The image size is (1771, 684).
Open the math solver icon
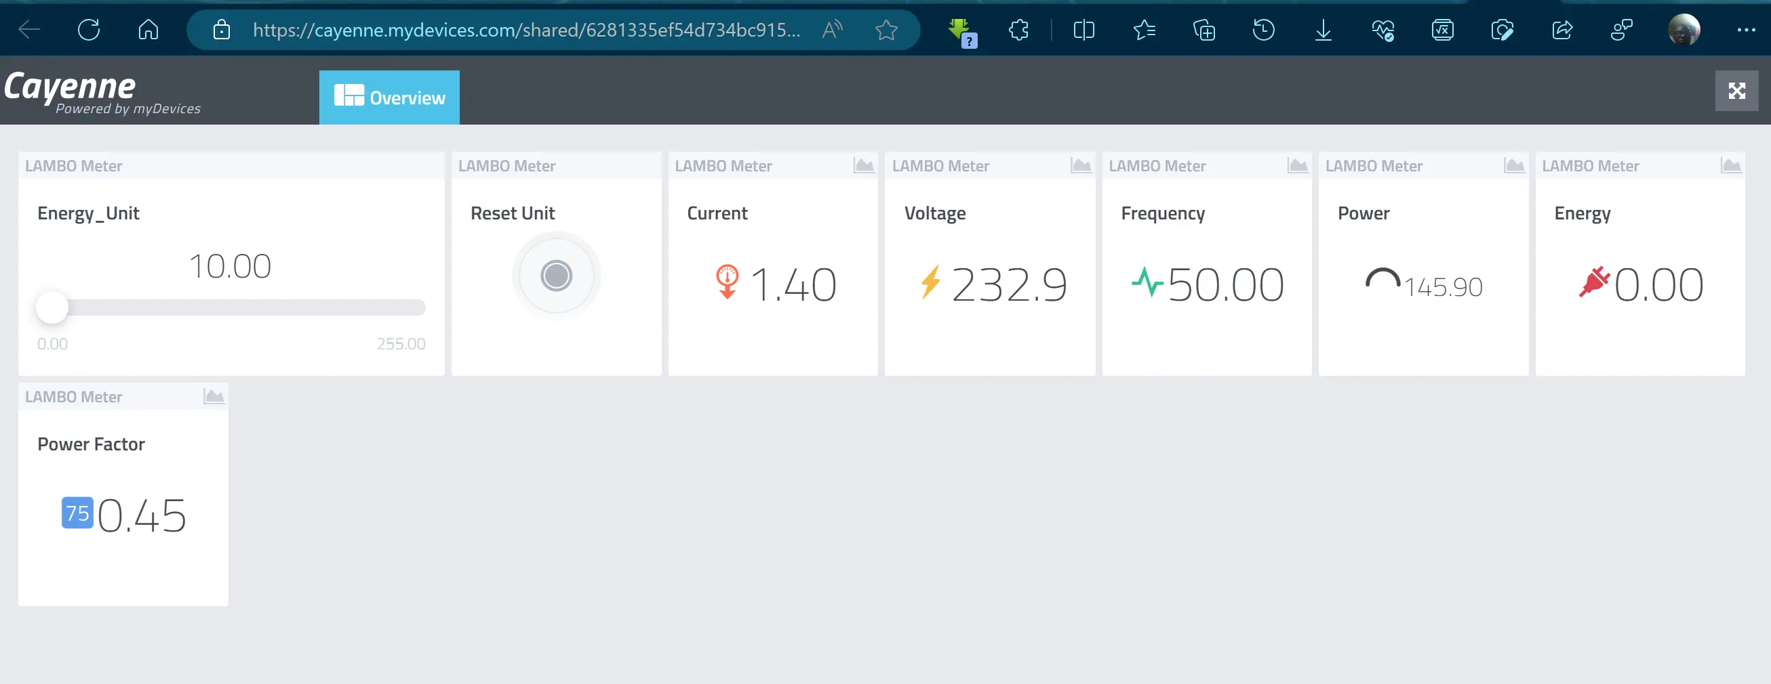click(1442, 30)
